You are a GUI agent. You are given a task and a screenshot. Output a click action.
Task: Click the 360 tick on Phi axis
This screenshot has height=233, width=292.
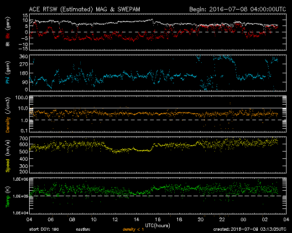(x=21, y=57)
